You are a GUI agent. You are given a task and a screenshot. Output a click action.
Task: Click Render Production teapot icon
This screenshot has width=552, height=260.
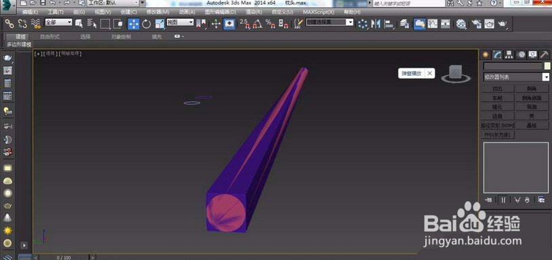(502, 24)
